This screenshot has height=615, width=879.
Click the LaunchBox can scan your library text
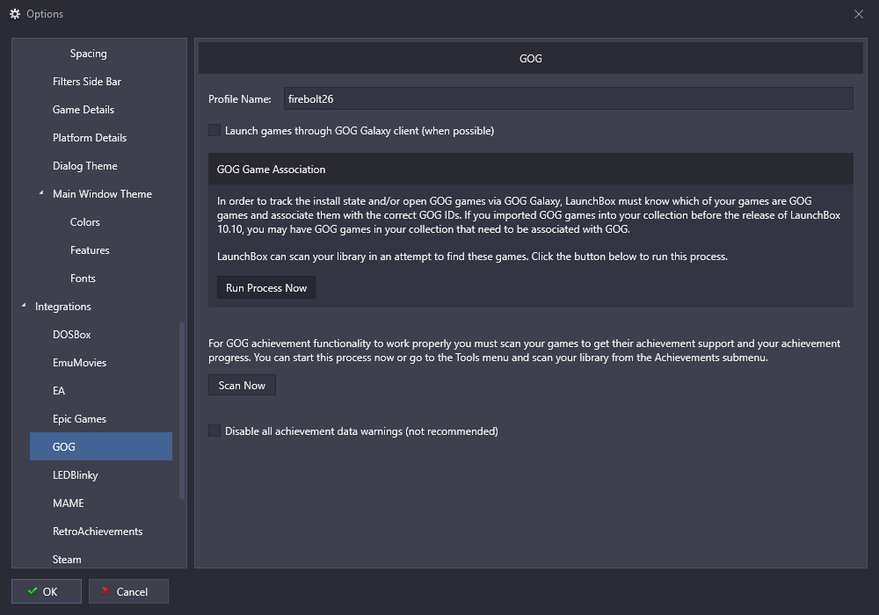472,257
